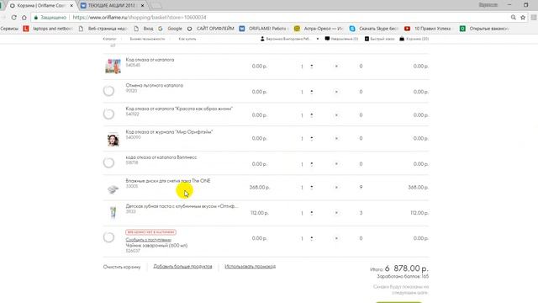Open the Скачать Skype bookmark
The height and width of the screenshot is (303, 538).
pyautogui.click(x=373, y=29)
